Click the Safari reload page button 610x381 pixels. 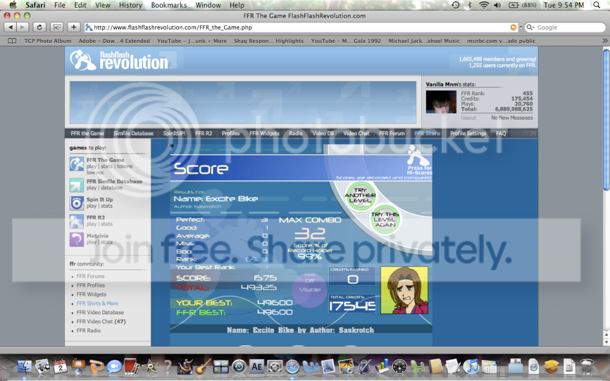tap(39, 27)
